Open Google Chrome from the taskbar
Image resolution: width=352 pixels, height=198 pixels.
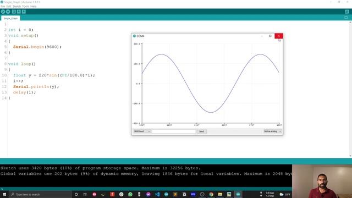[211, 194]
